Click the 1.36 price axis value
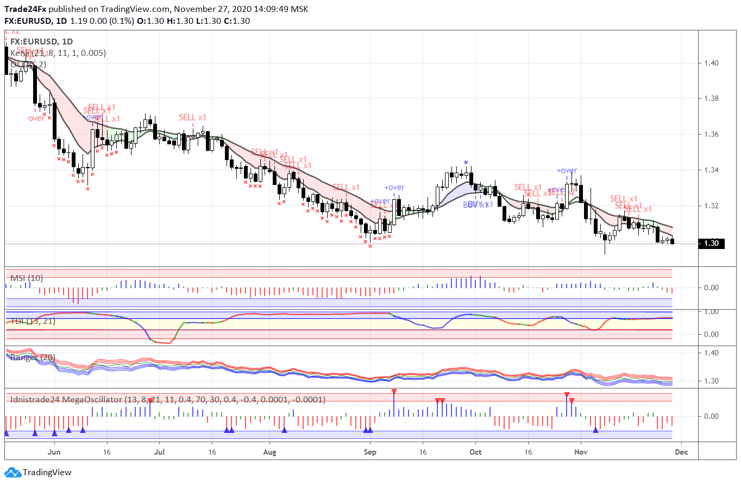The height and width of the screenshot is (485, 741). coord(712,134)
